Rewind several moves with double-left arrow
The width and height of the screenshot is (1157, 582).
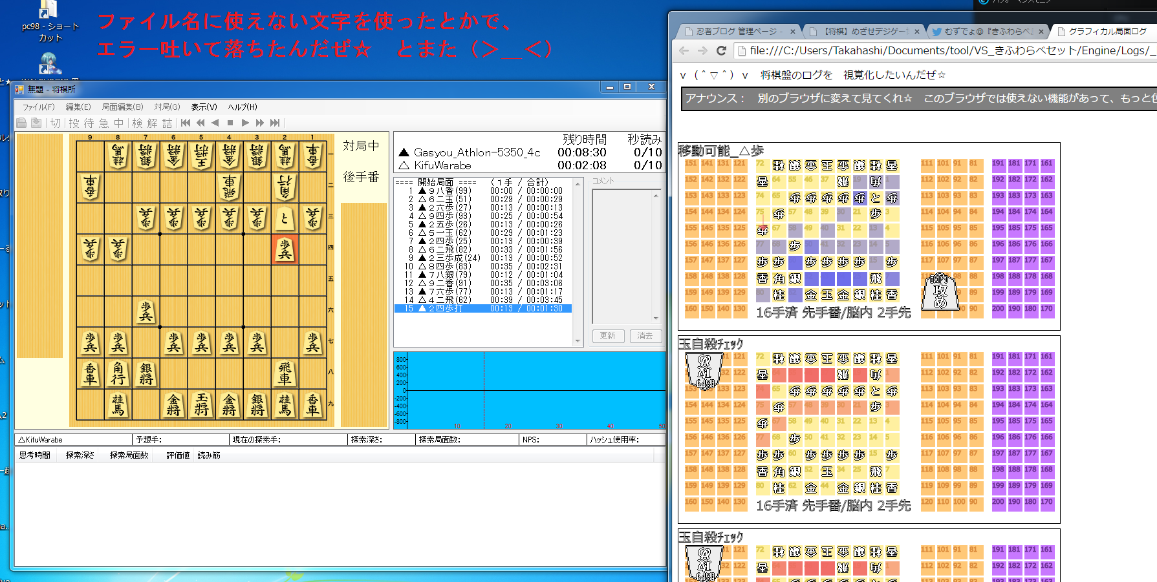(200, 123)
